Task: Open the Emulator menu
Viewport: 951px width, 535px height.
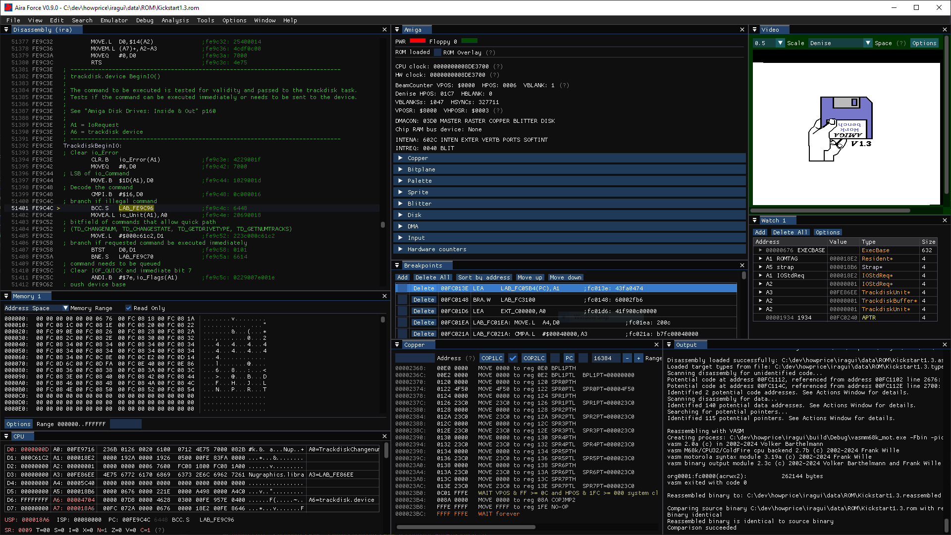Action: (114, 20)
